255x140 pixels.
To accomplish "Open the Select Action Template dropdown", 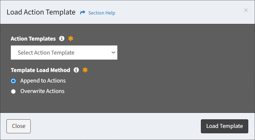I will 64,53.
